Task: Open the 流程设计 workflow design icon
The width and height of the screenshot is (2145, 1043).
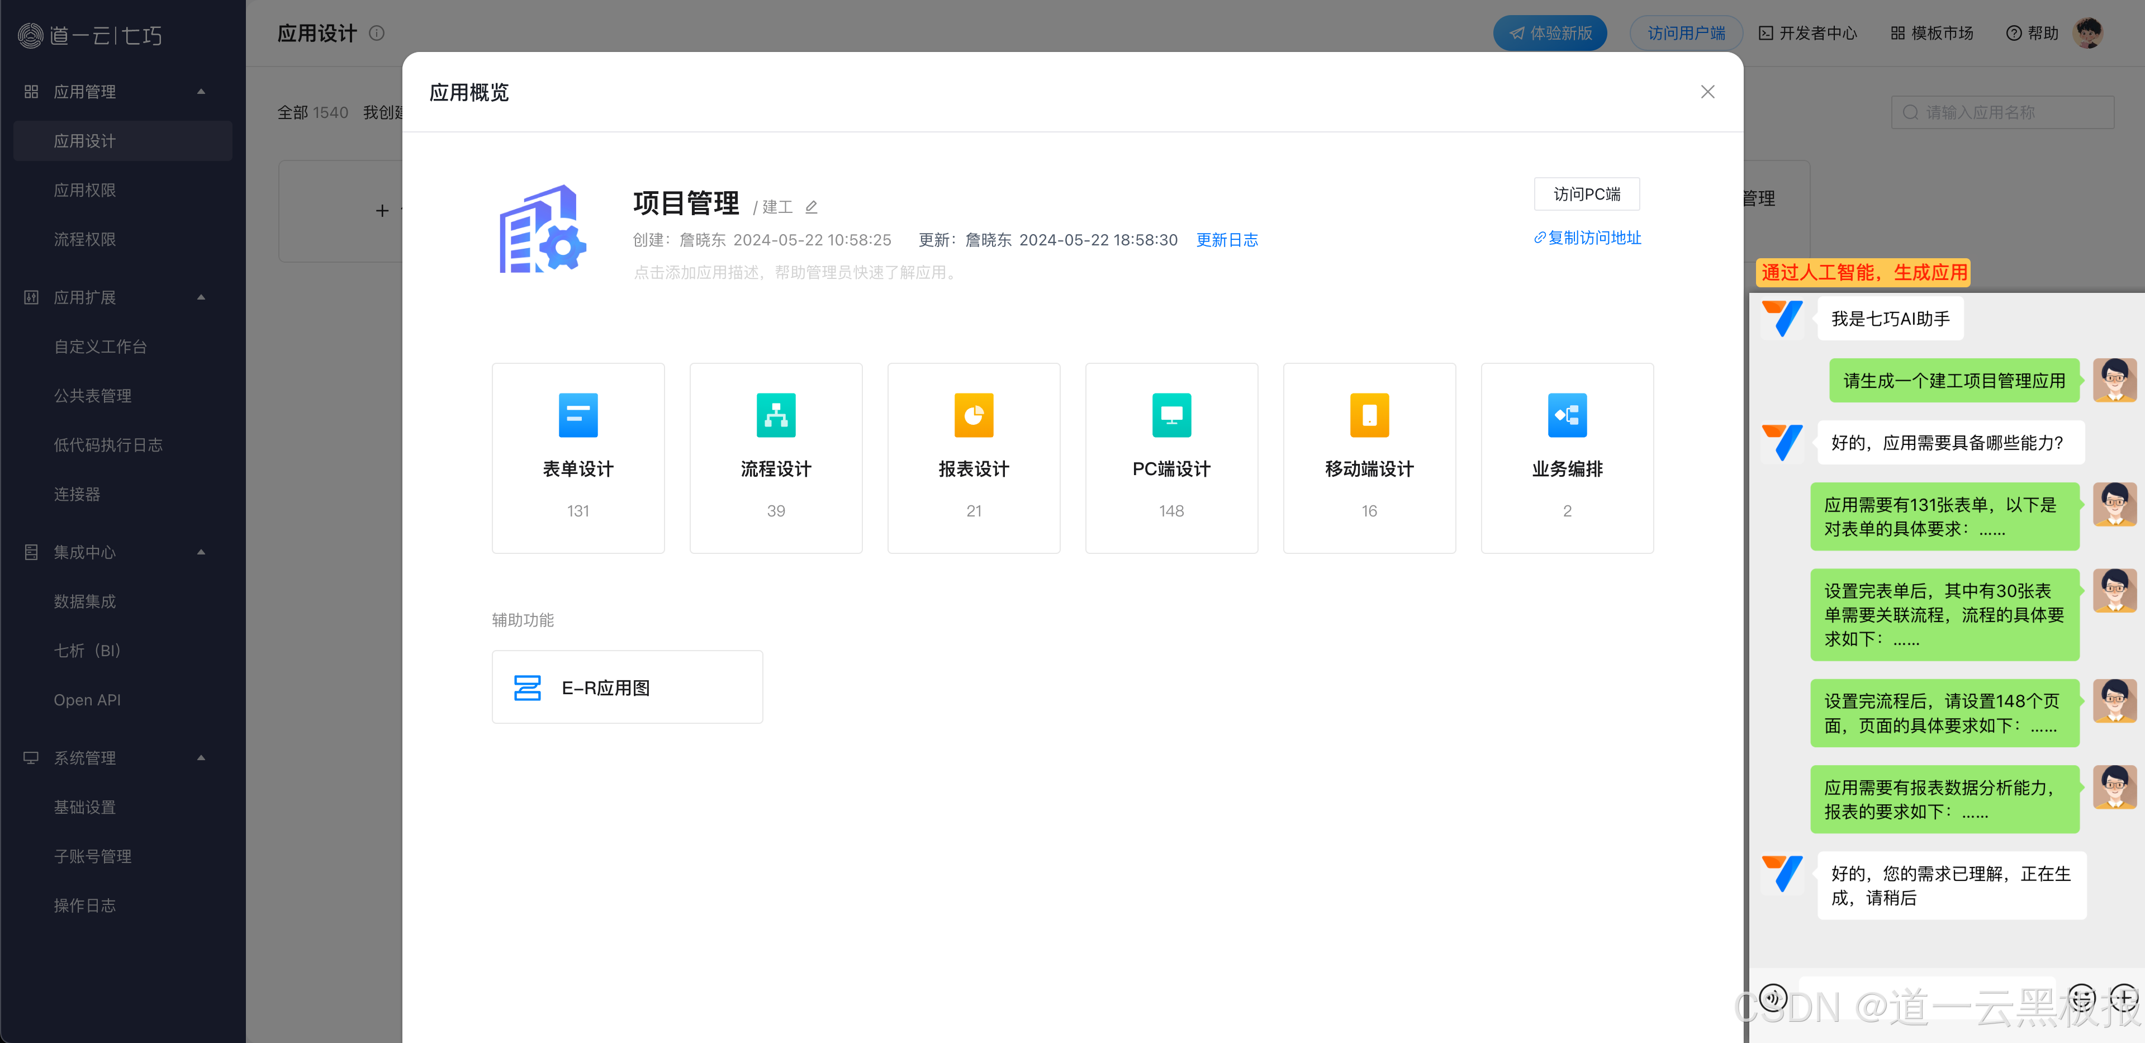Action: point(775,415)
